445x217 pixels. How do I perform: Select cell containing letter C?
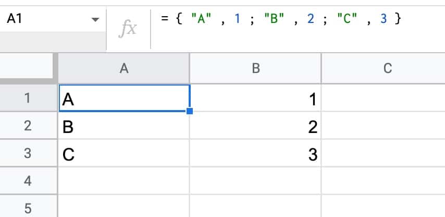click(x=124, y=153)
